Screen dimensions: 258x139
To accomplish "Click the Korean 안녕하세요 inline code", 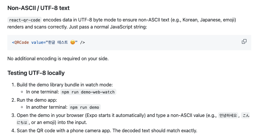I will tap(228, 115).
